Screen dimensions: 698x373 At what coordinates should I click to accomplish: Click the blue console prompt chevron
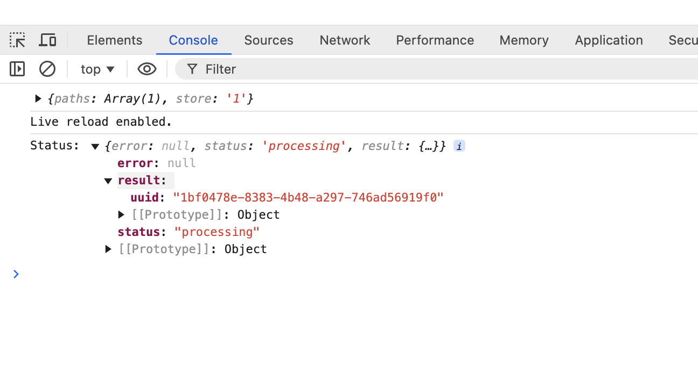16,274
